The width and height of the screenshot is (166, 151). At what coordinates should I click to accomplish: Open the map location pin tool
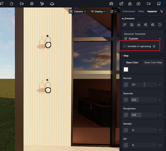(130, 4)
